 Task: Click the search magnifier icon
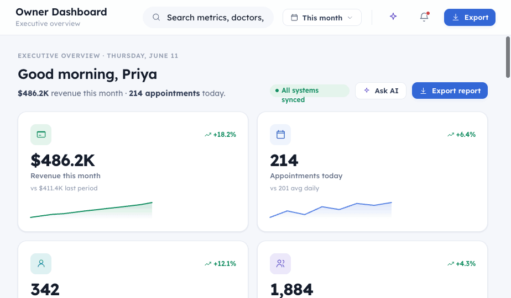(157, 17)
